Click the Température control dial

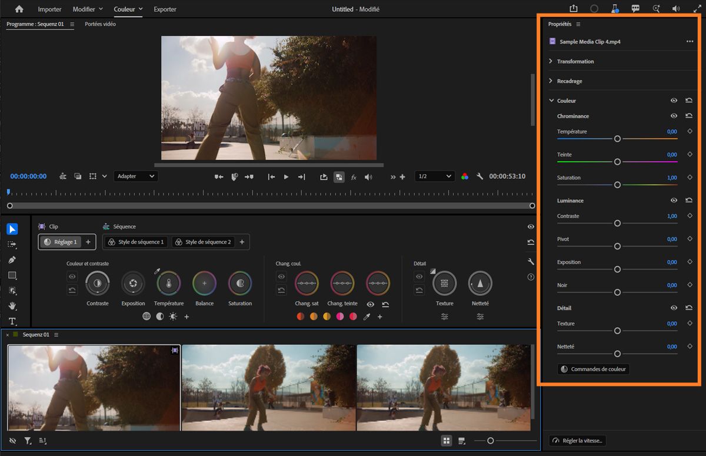(169, 283)
